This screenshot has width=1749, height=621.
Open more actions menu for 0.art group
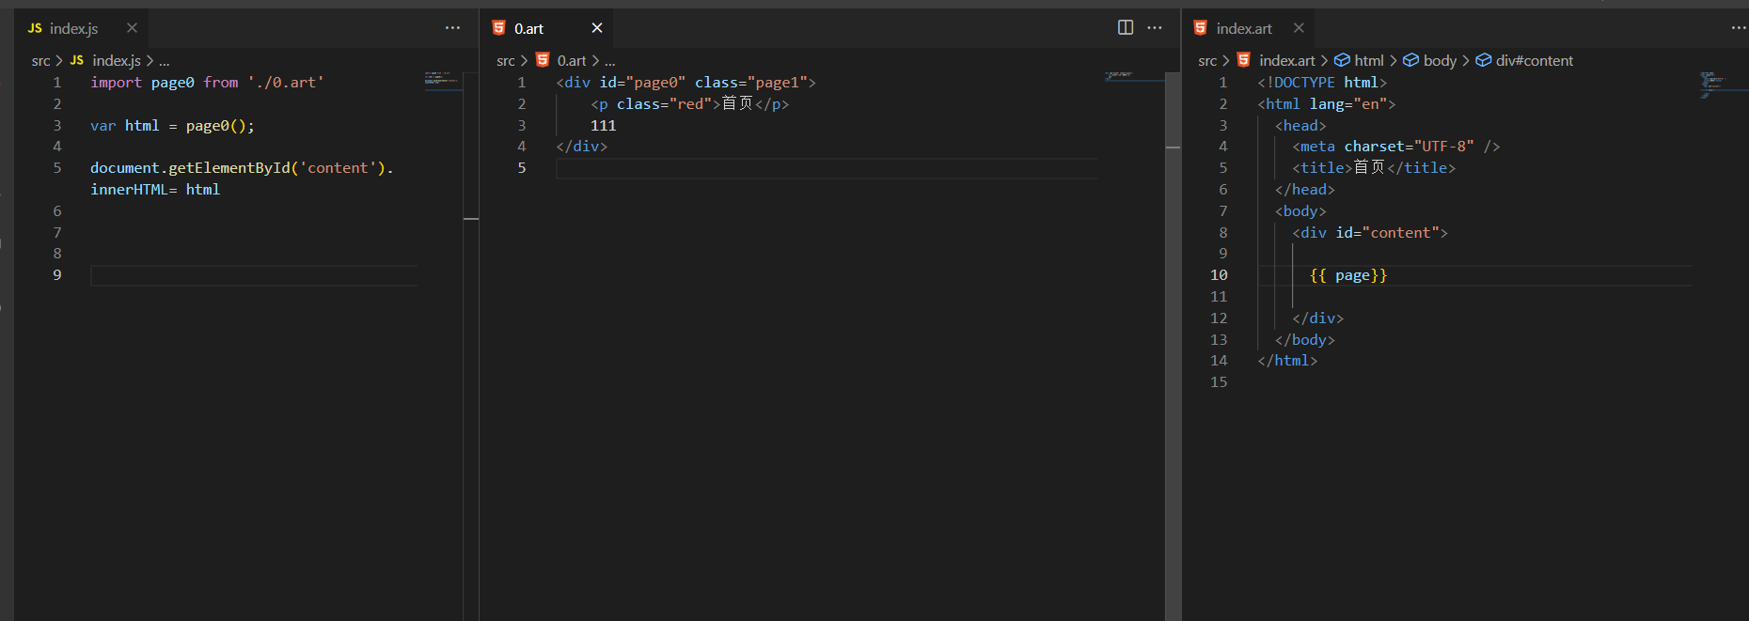coord(1155,27)
